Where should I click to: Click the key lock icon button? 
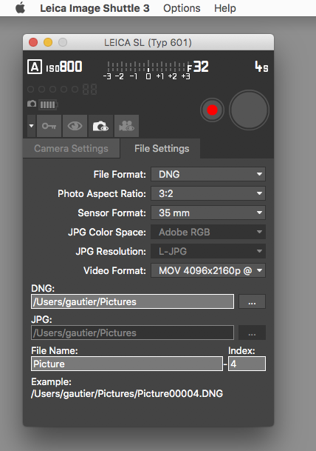click(x=49, y=126)
